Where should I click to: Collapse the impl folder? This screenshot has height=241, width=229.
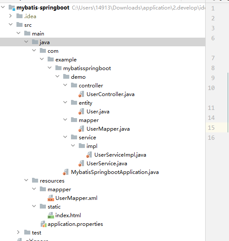coord(73,145)
